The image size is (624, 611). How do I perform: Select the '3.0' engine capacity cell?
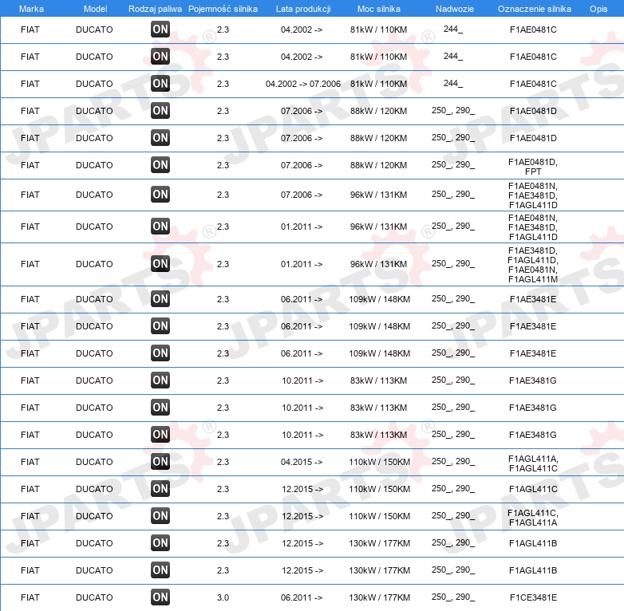coord(223,597)
